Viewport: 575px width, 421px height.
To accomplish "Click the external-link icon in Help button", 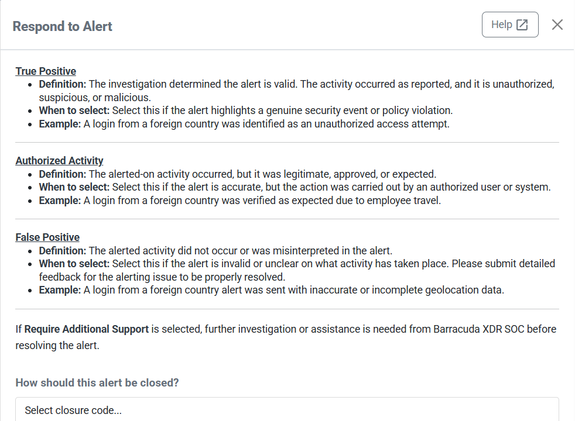I will point(522,25).
